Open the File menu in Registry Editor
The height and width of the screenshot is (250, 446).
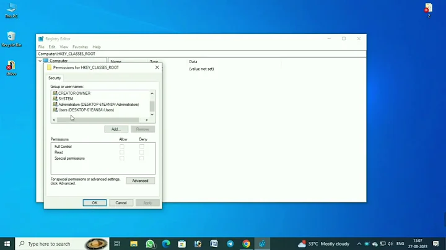click(x=42, y=47)
